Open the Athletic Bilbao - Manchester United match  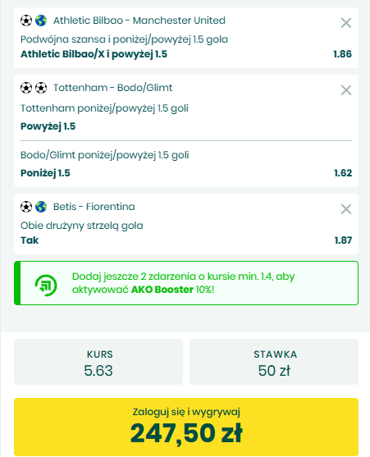[x=139, y=21]
